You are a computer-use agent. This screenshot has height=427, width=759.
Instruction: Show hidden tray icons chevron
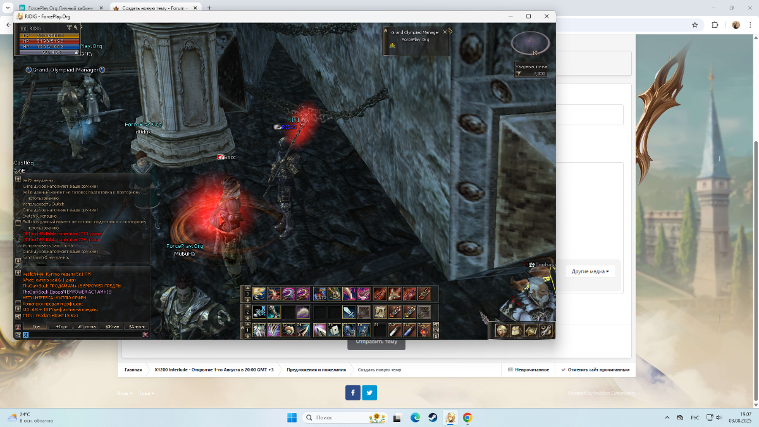point(667,418)
